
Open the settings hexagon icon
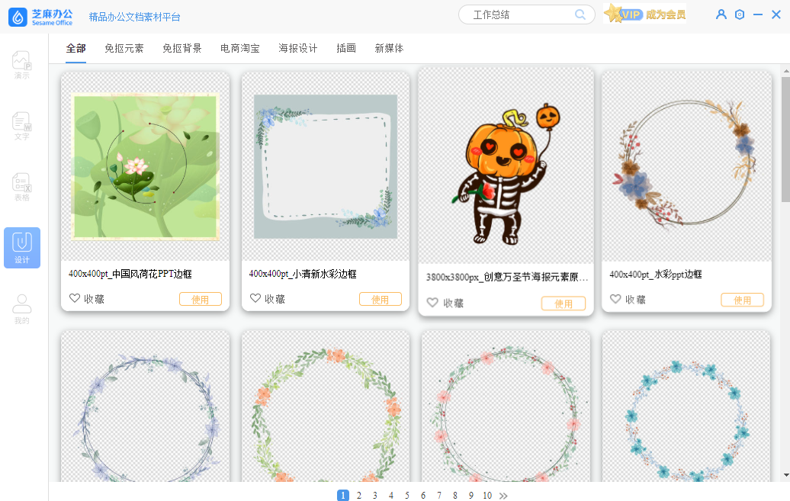point(739,14)
